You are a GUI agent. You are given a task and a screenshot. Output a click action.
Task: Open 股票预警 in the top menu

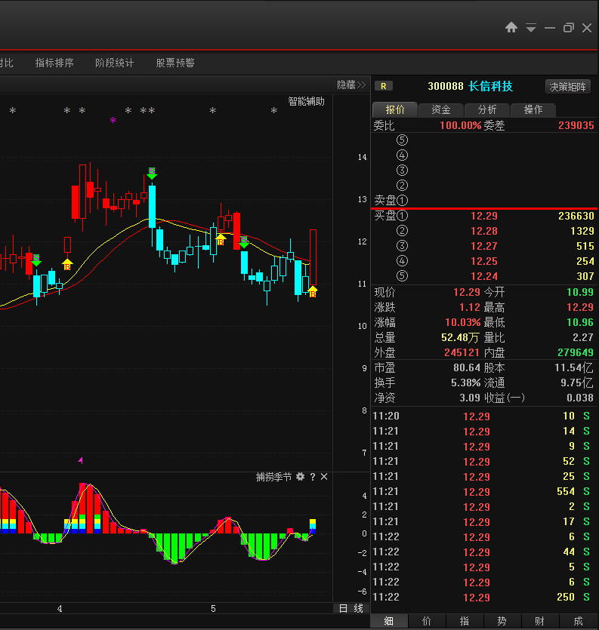coord(175,63)
